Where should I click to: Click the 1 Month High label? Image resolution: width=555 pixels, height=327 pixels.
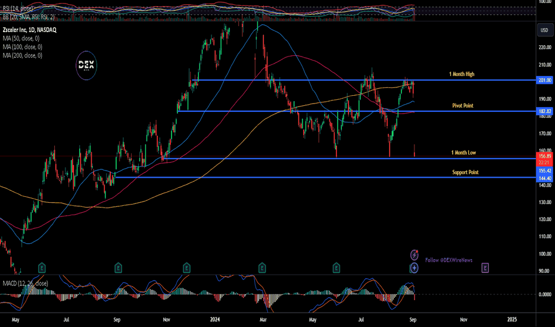tap(462, 74)
